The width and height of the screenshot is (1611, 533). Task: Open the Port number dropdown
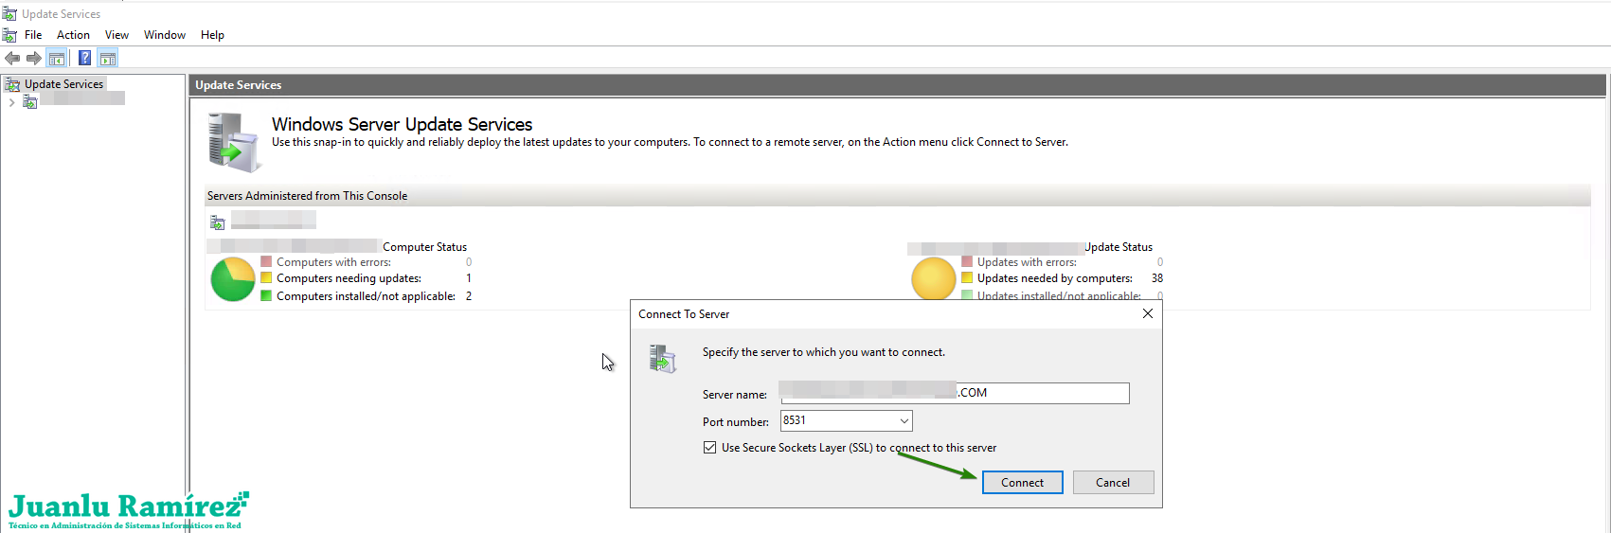tap(904, 420)
